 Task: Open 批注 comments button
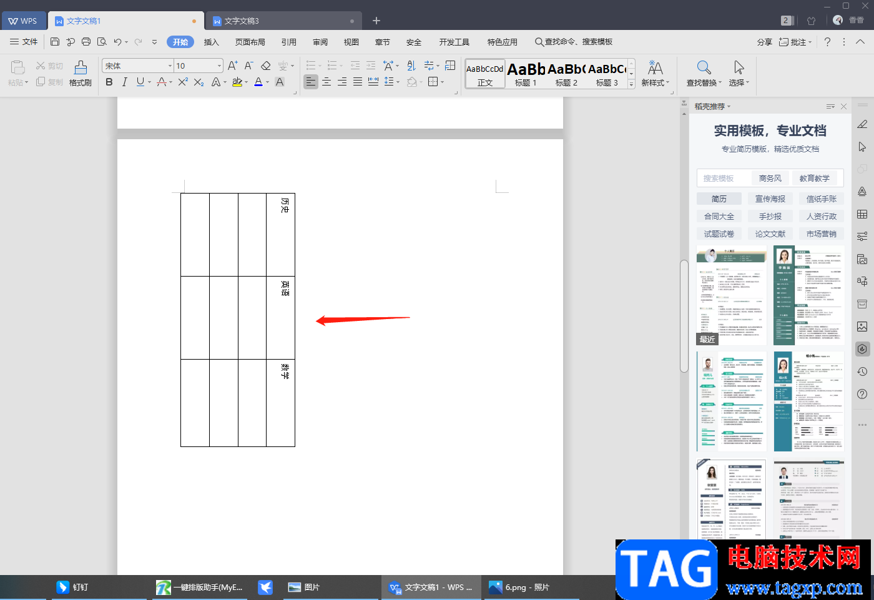795,42
